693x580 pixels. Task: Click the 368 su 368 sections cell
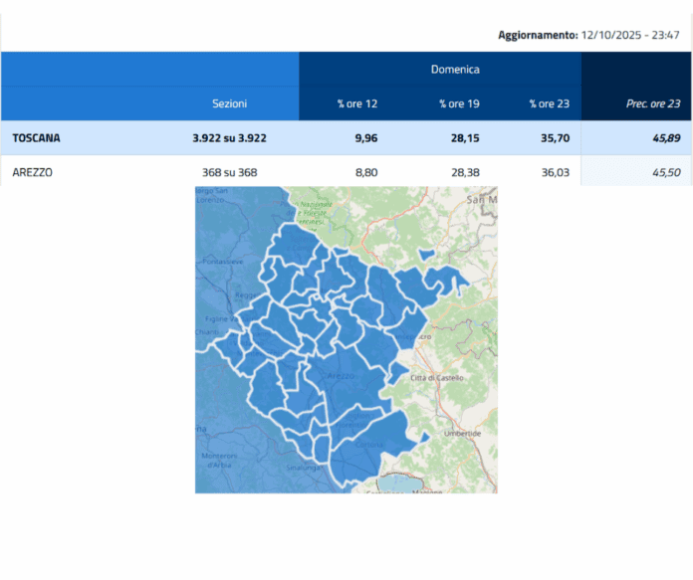(x=229, y=172)
